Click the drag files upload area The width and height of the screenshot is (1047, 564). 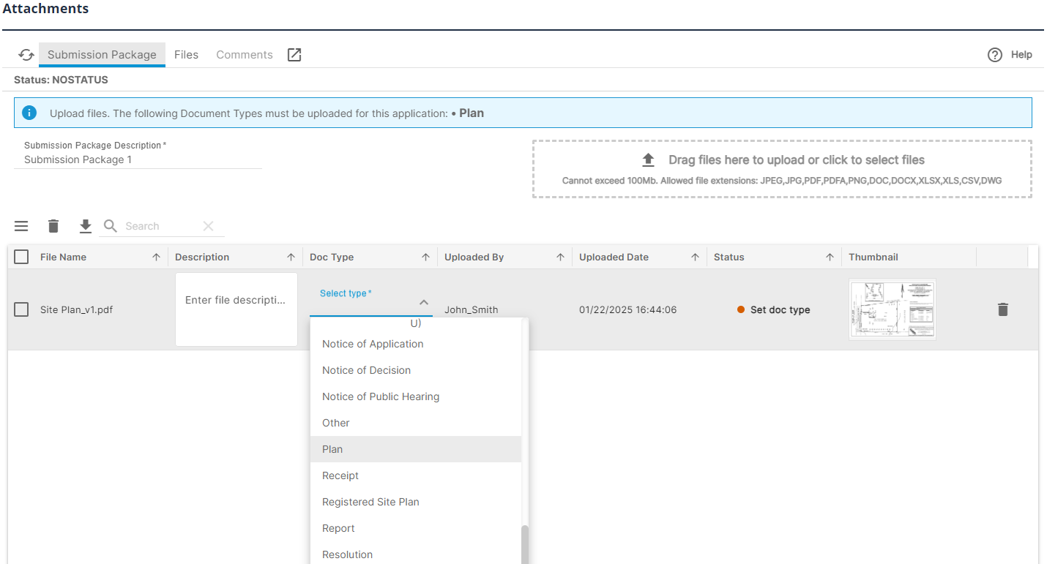(781, 168)
